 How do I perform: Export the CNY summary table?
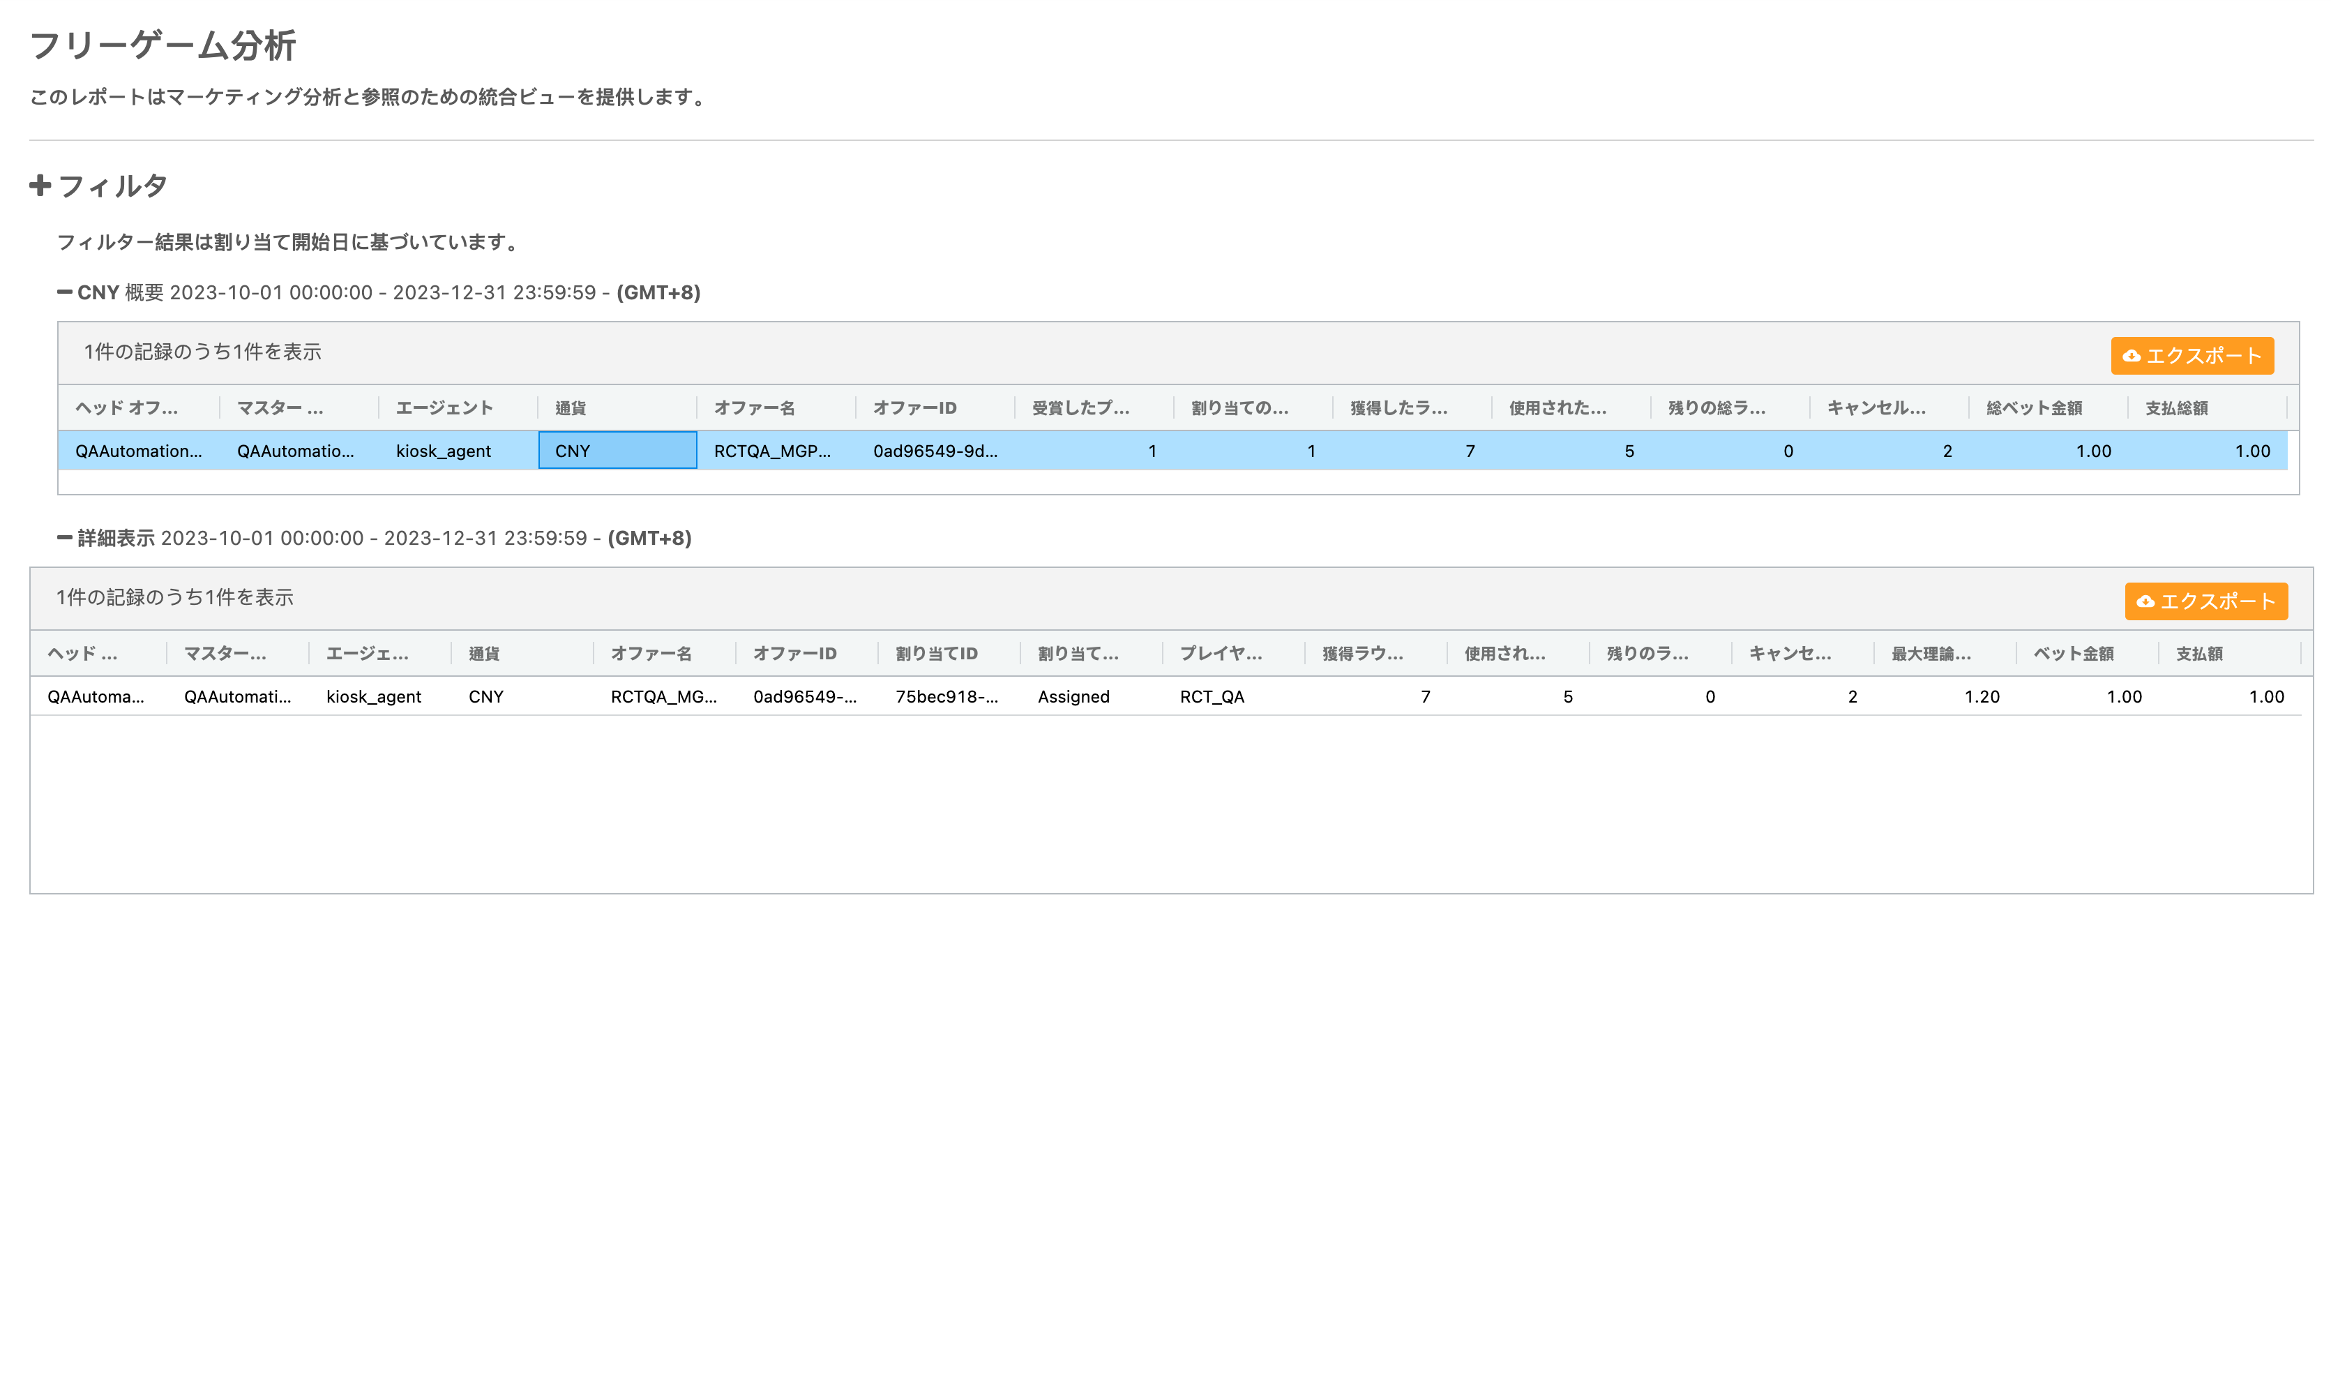(2203, 356)
